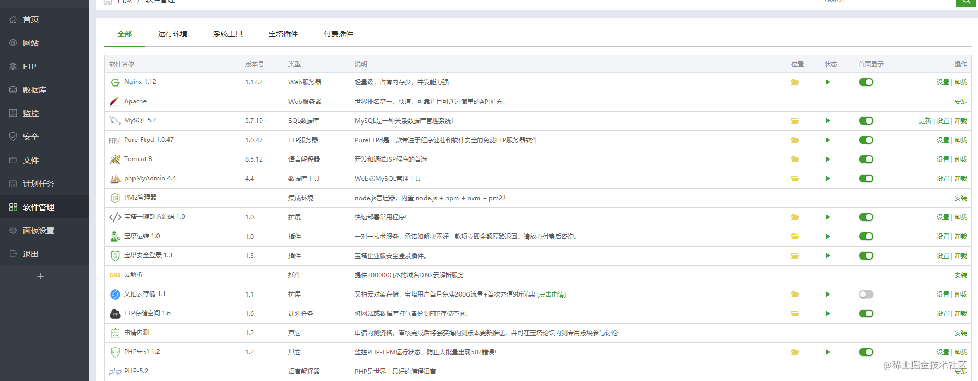Click 安装 for PM2管理器
Image resolution: width=978 pixels, height=381 pixels.
click(961, 198)
